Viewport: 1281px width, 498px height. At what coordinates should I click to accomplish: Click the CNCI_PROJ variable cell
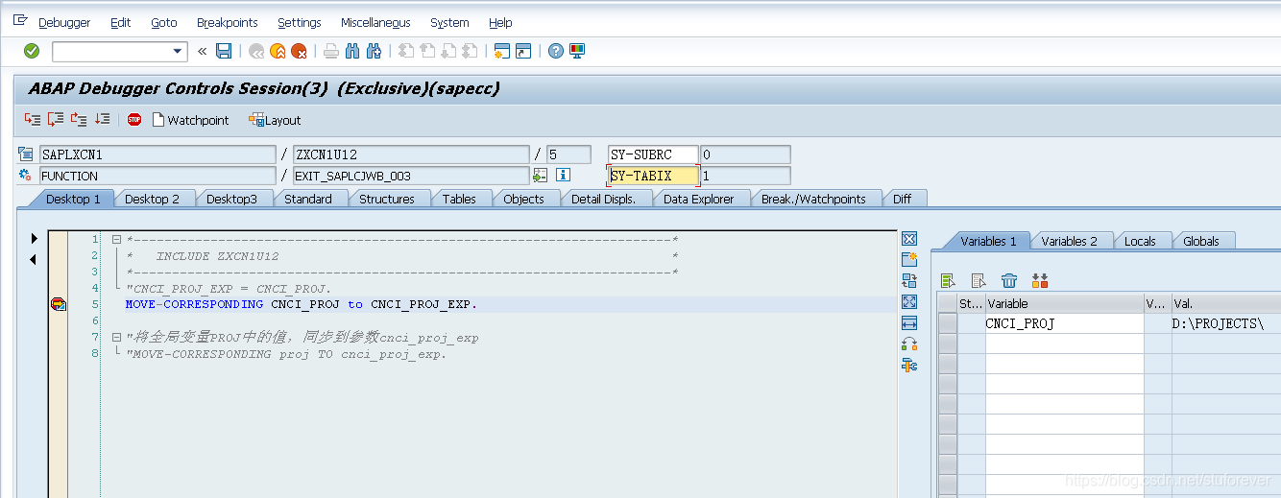[x=1064, y=323]
